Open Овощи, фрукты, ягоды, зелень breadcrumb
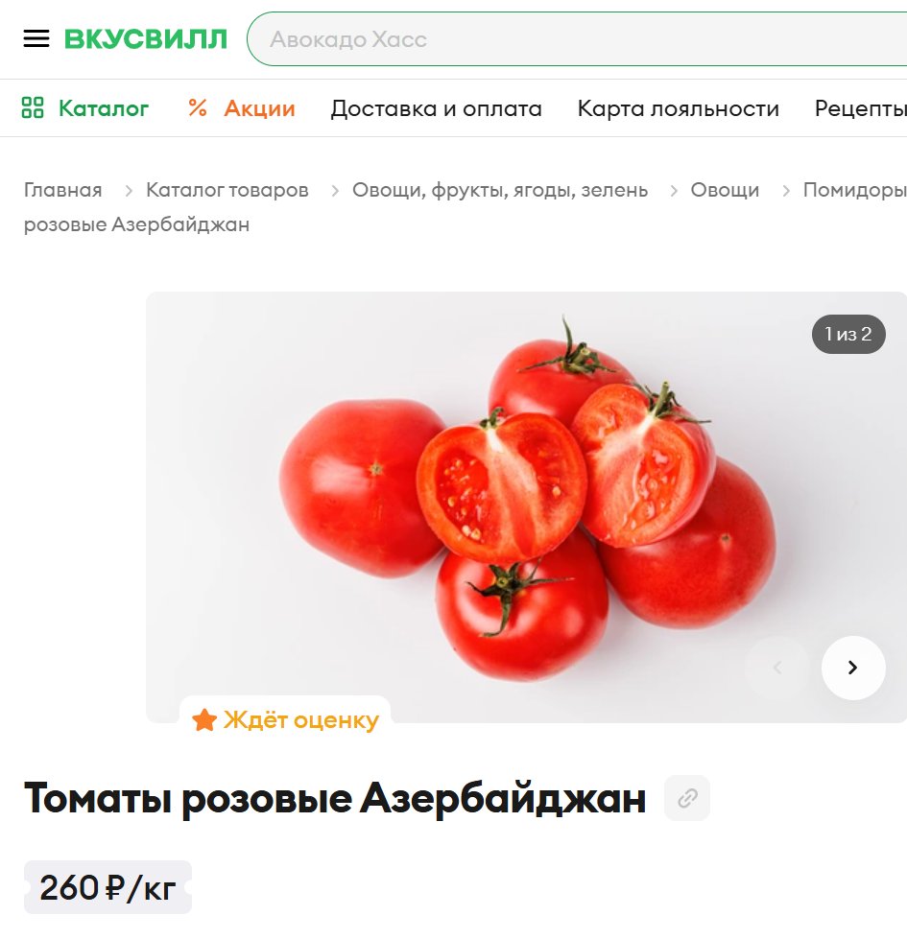 [x=500, y=190]
